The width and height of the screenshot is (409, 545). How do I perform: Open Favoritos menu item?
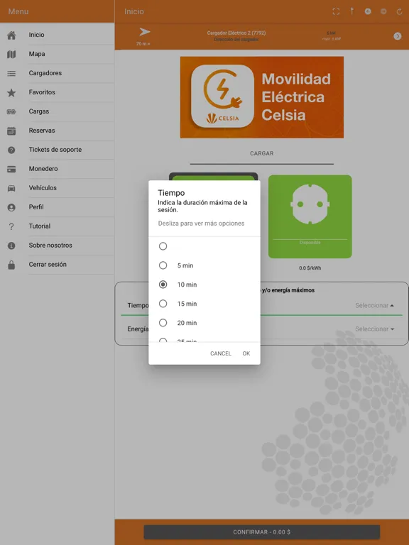pyautogui.click(x=42, y=92)
